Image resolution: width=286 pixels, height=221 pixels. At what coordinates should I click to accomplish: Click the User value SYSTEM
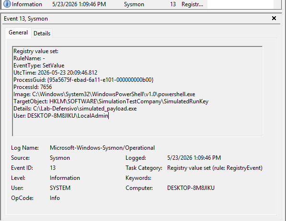pos(60,188)
